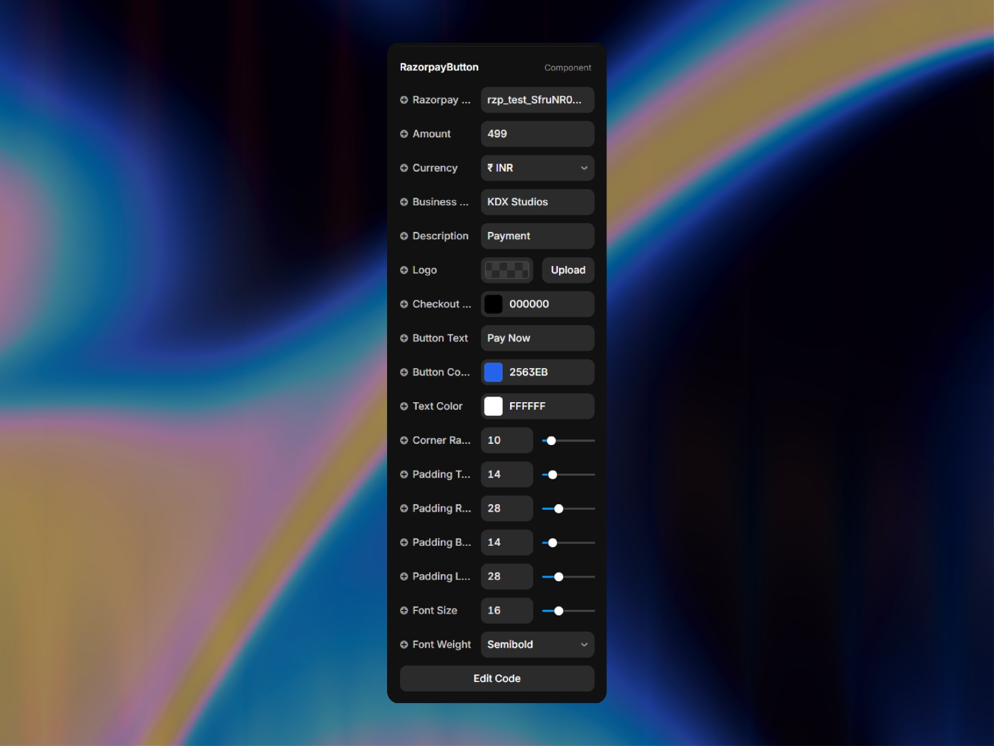Image resolution: width=994 pixels, height=746 pixels.
Task: Click the Corner Radius slider handle
Action: click(x=551, y=441)
